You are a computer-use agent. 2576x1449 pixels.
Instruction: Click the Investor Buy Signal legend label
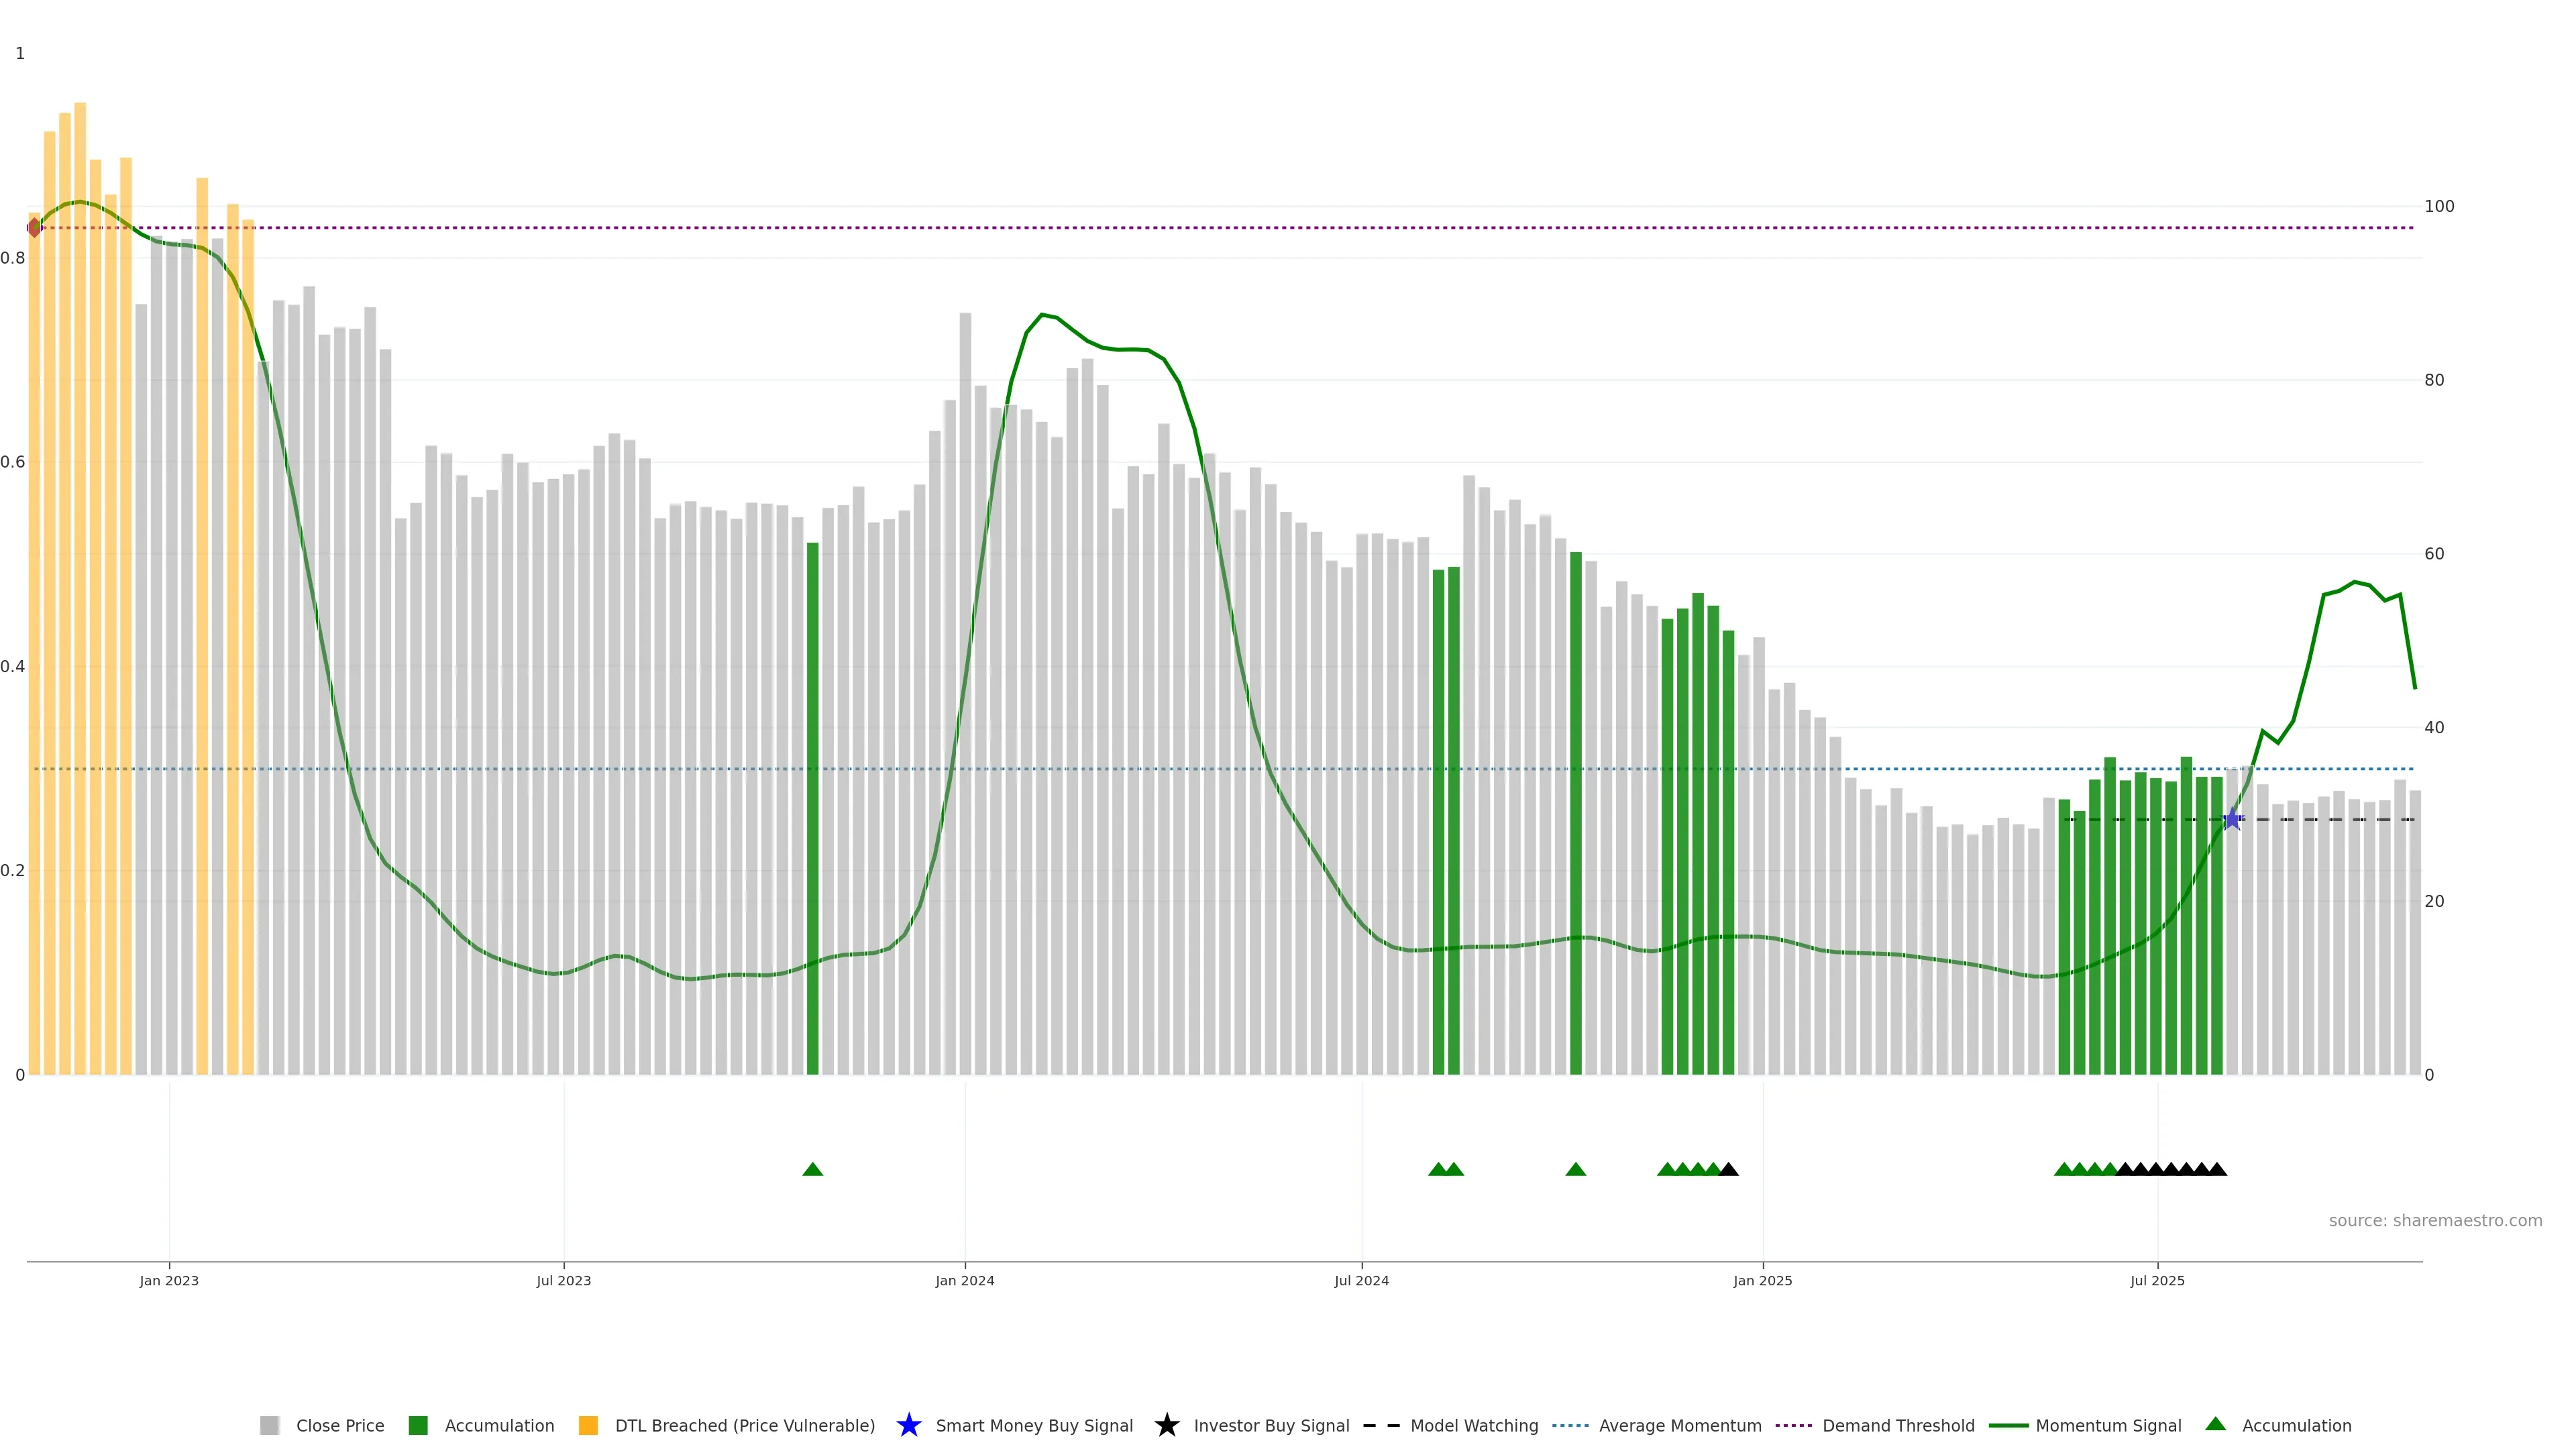point(1271,1425)
